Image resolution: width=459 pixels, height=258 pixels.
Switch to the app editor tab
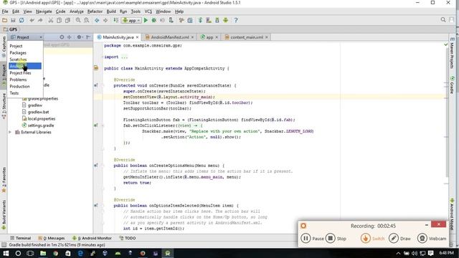[209, 37]
